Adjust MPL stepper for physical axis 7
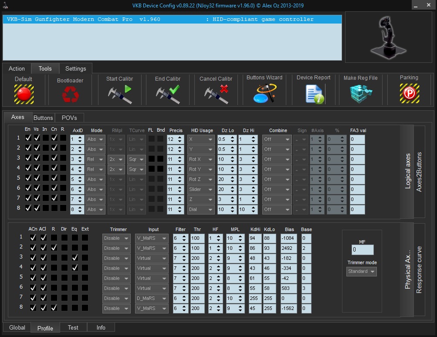 [240, 299]
